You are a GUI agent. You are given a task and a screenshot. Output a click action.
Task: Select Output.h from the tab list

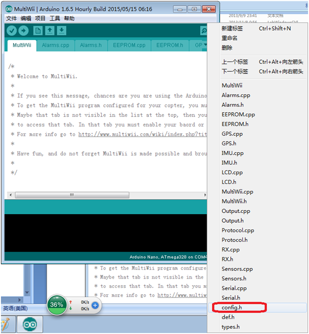(x=257, y=221)
